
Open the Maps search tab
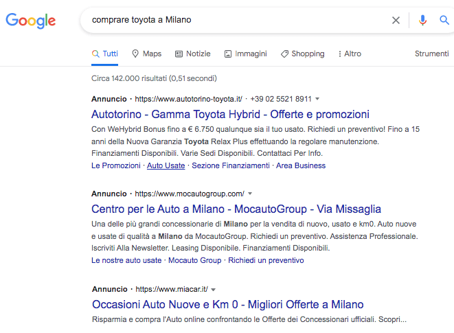pyautogui.click(x=146, y=54)
